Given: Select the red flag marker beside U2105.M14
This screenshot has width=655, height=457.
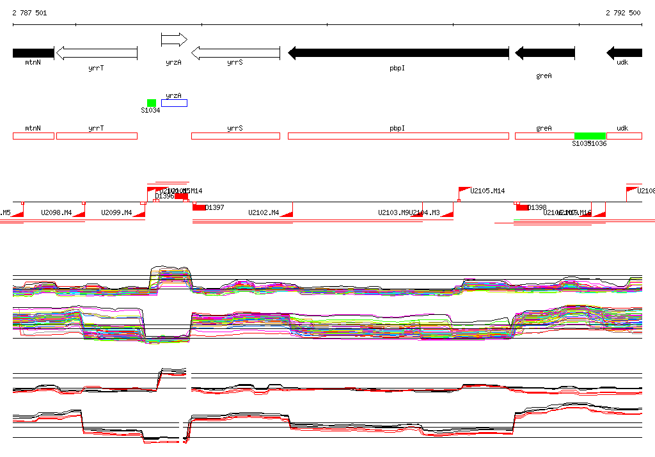Looking at the screenshot, I should coord(463,191).
